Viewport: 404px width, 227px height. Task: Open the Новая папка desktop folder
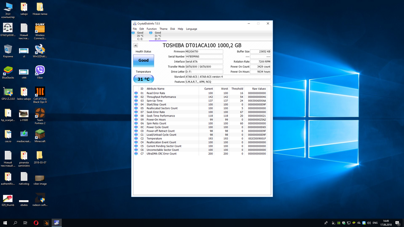[40, 9]
